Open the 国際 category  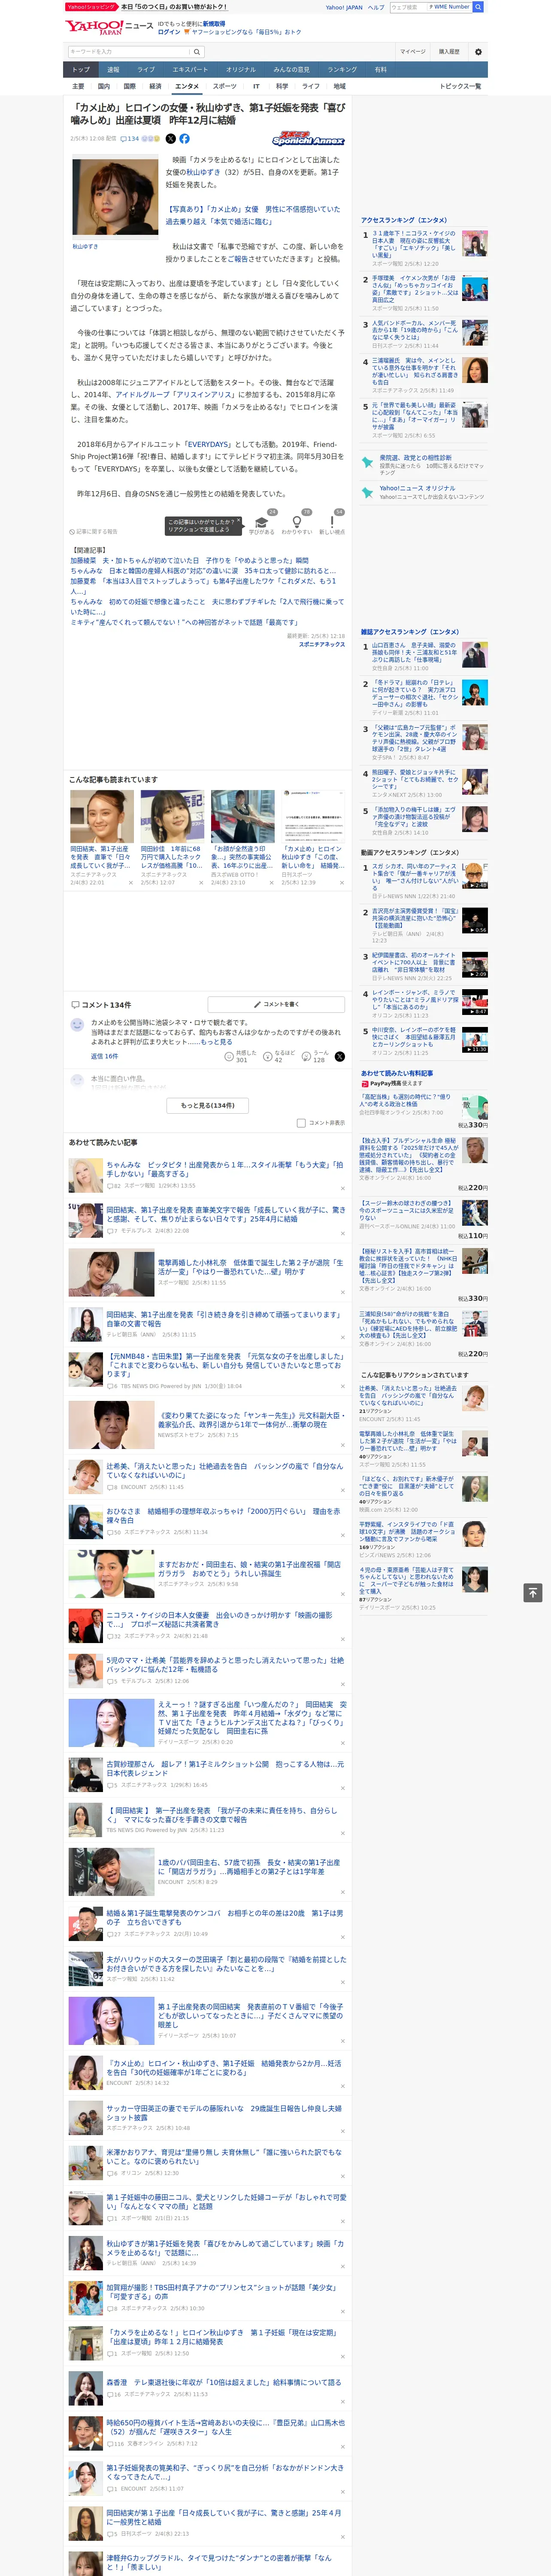coord(129,86)
